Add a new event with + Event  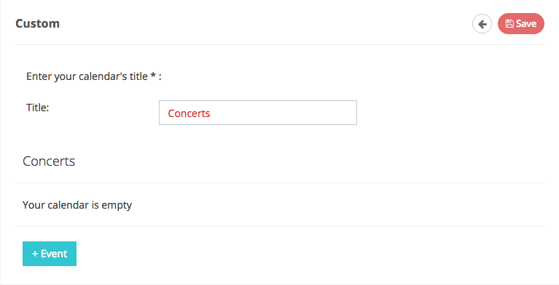point(50,254)
